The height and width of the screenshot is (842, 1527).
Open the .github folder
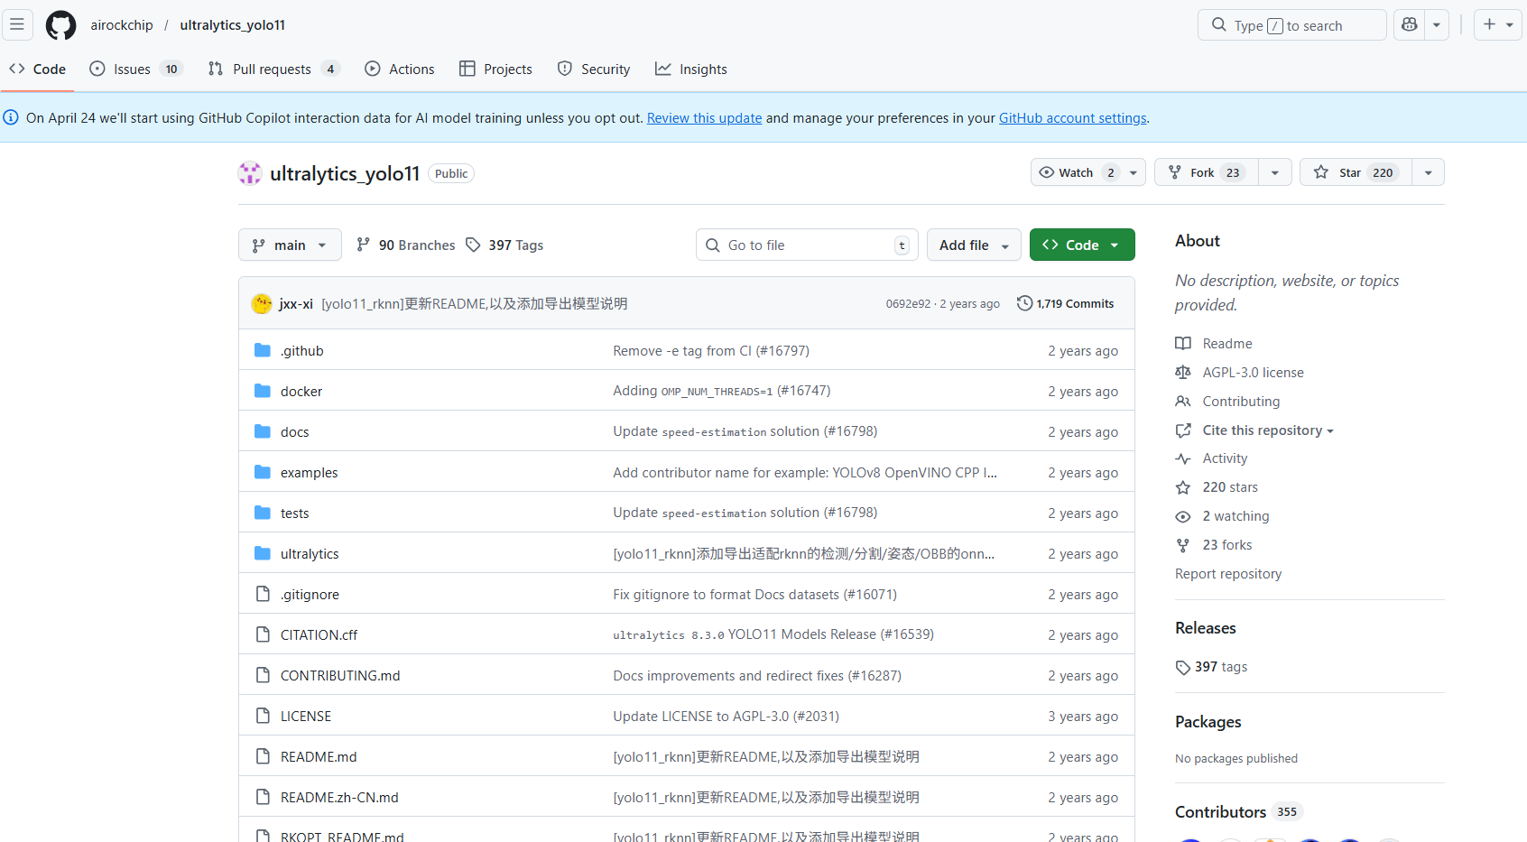click(x=301, y=351)
